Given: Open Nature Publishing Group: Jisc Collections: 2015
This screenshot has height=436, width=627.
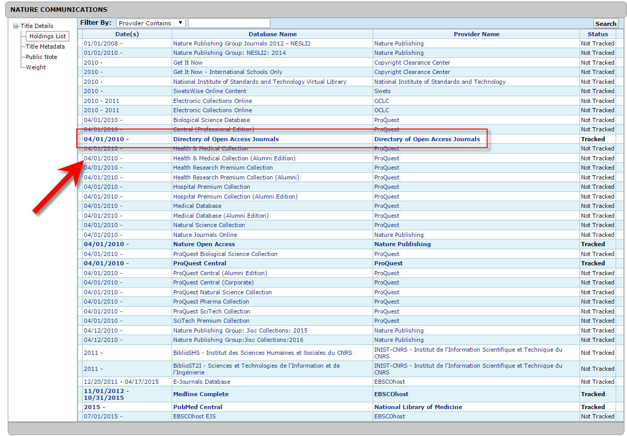Looking at the screenshot, I should pyautogui.click(x=240, y=330).
